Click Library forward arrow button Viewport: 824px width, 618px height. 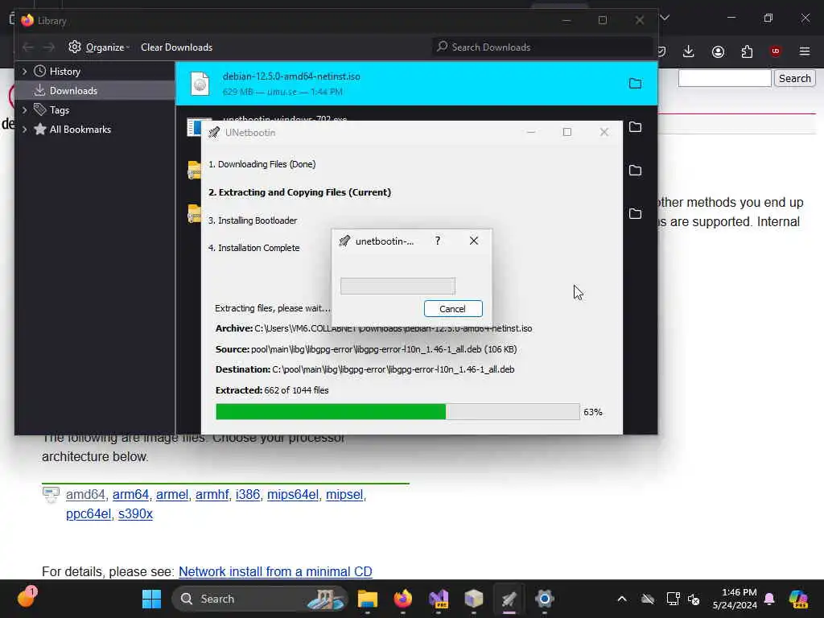coord(49,47)
